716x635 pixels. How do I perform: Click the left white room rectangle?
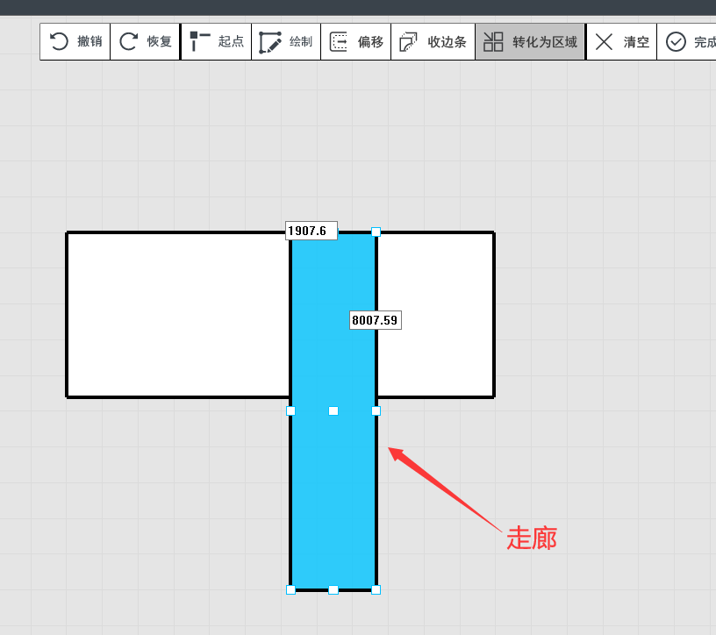tap(178, 315)
